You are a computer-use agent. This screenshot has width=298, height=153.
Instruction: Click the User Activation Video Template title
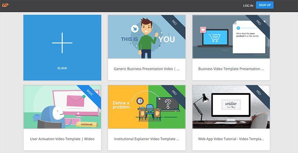[62, 139]
